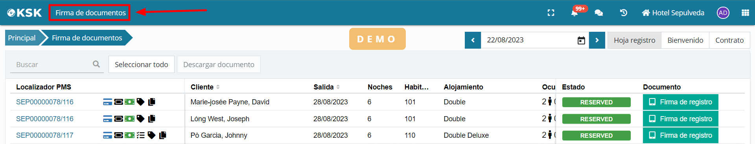Open locator SEP00000078/117 link
The image size is (755, 144).
(x=45, y=135)
